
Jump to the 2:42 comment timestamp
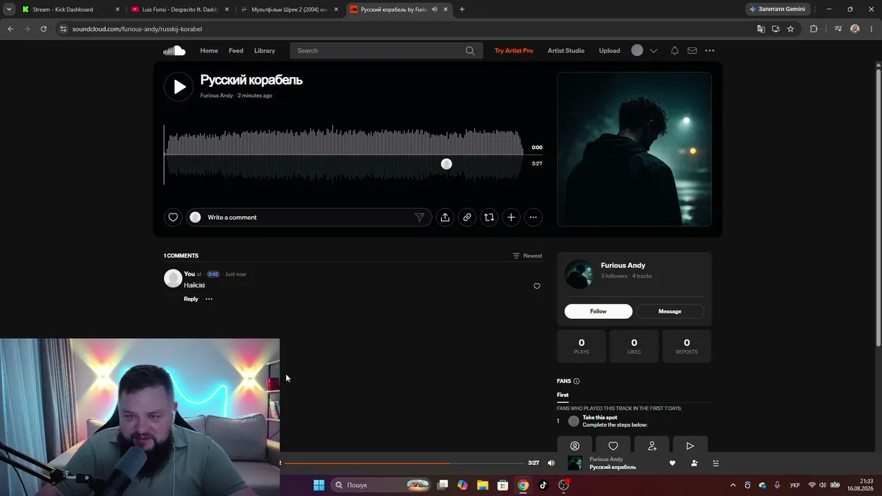213,274
